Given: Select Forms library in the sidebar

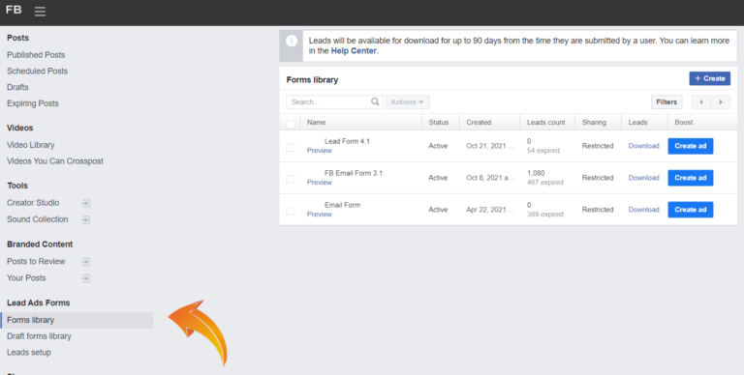Looking at the screenshot, I should 77,320.
